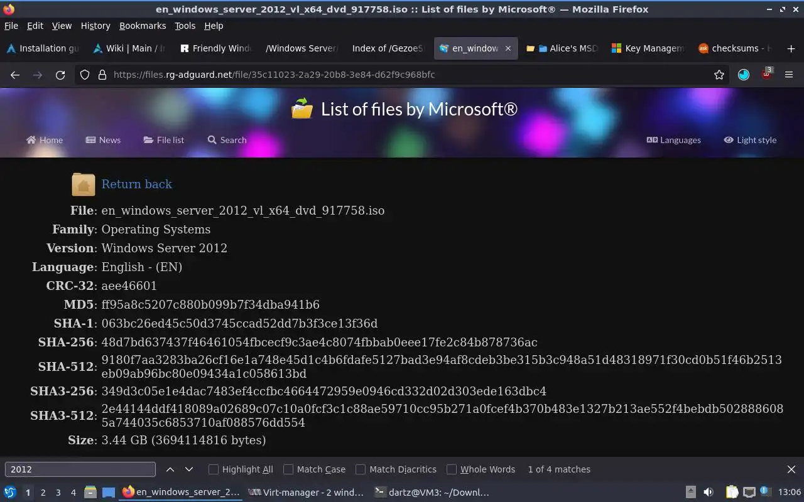This screenshot has height=502, width=804.
Task: Enable Whole Words checkbox
Action: pyautogui.click(x=452, y=469)
